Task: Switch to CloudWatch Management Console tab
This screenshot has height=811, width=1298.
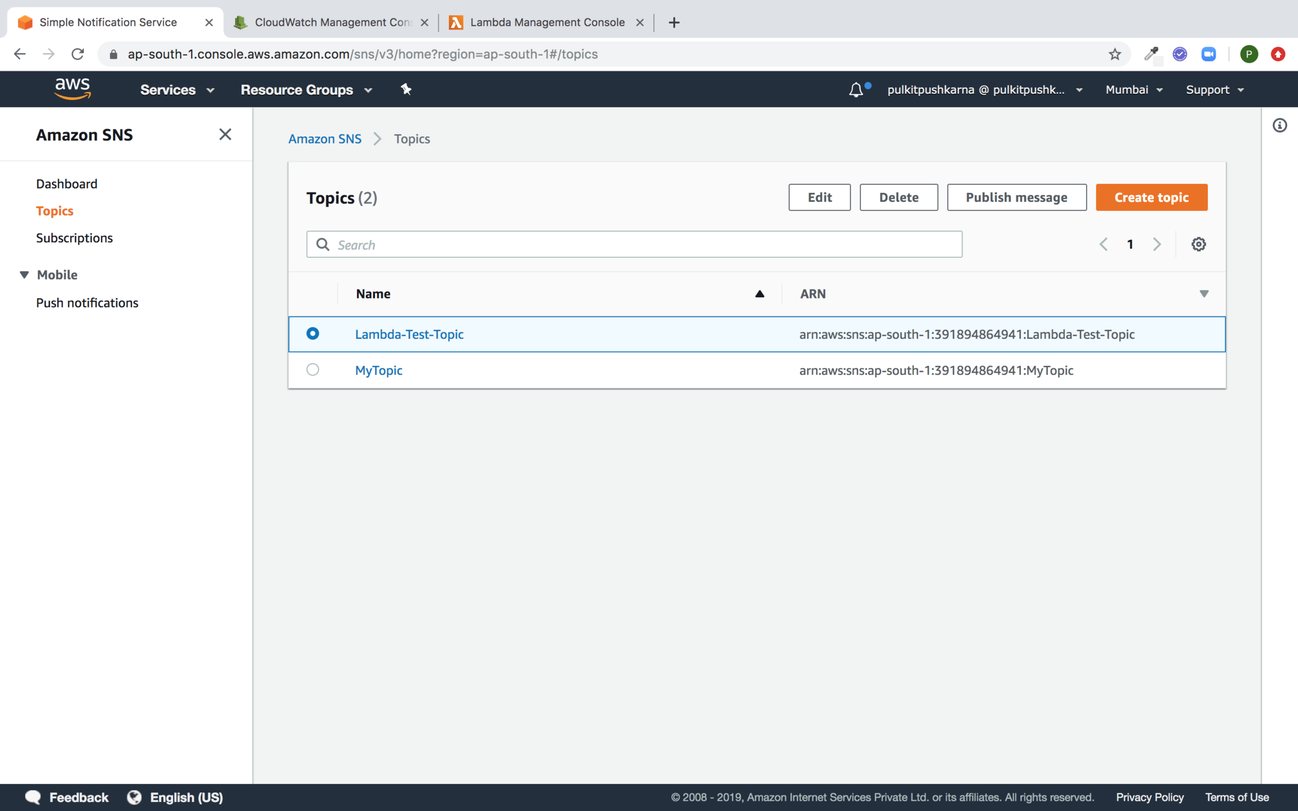Action: [332, 22]
